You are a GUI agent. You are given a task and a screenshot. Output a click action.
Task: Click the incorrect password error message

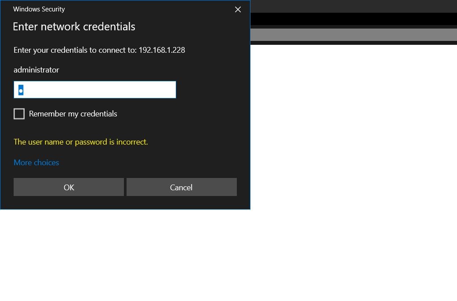81,142
